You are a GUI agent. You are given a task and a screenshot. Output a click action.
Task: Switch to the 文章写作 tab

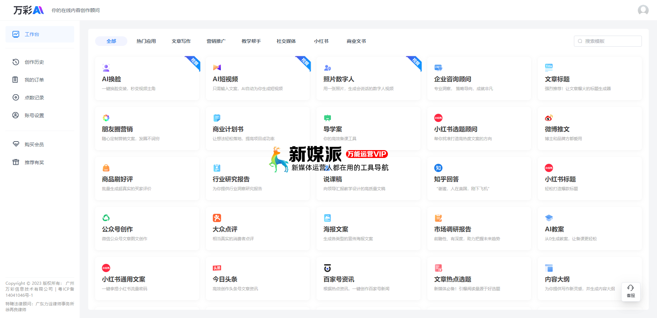(181, 41)
